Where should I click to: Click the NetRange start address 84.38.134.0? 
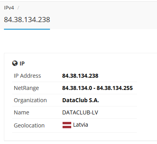pos(77,88)
